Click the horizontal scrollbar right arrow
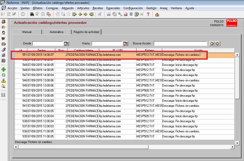The height and width of the screenshot is (161, 244). [232, 147]
